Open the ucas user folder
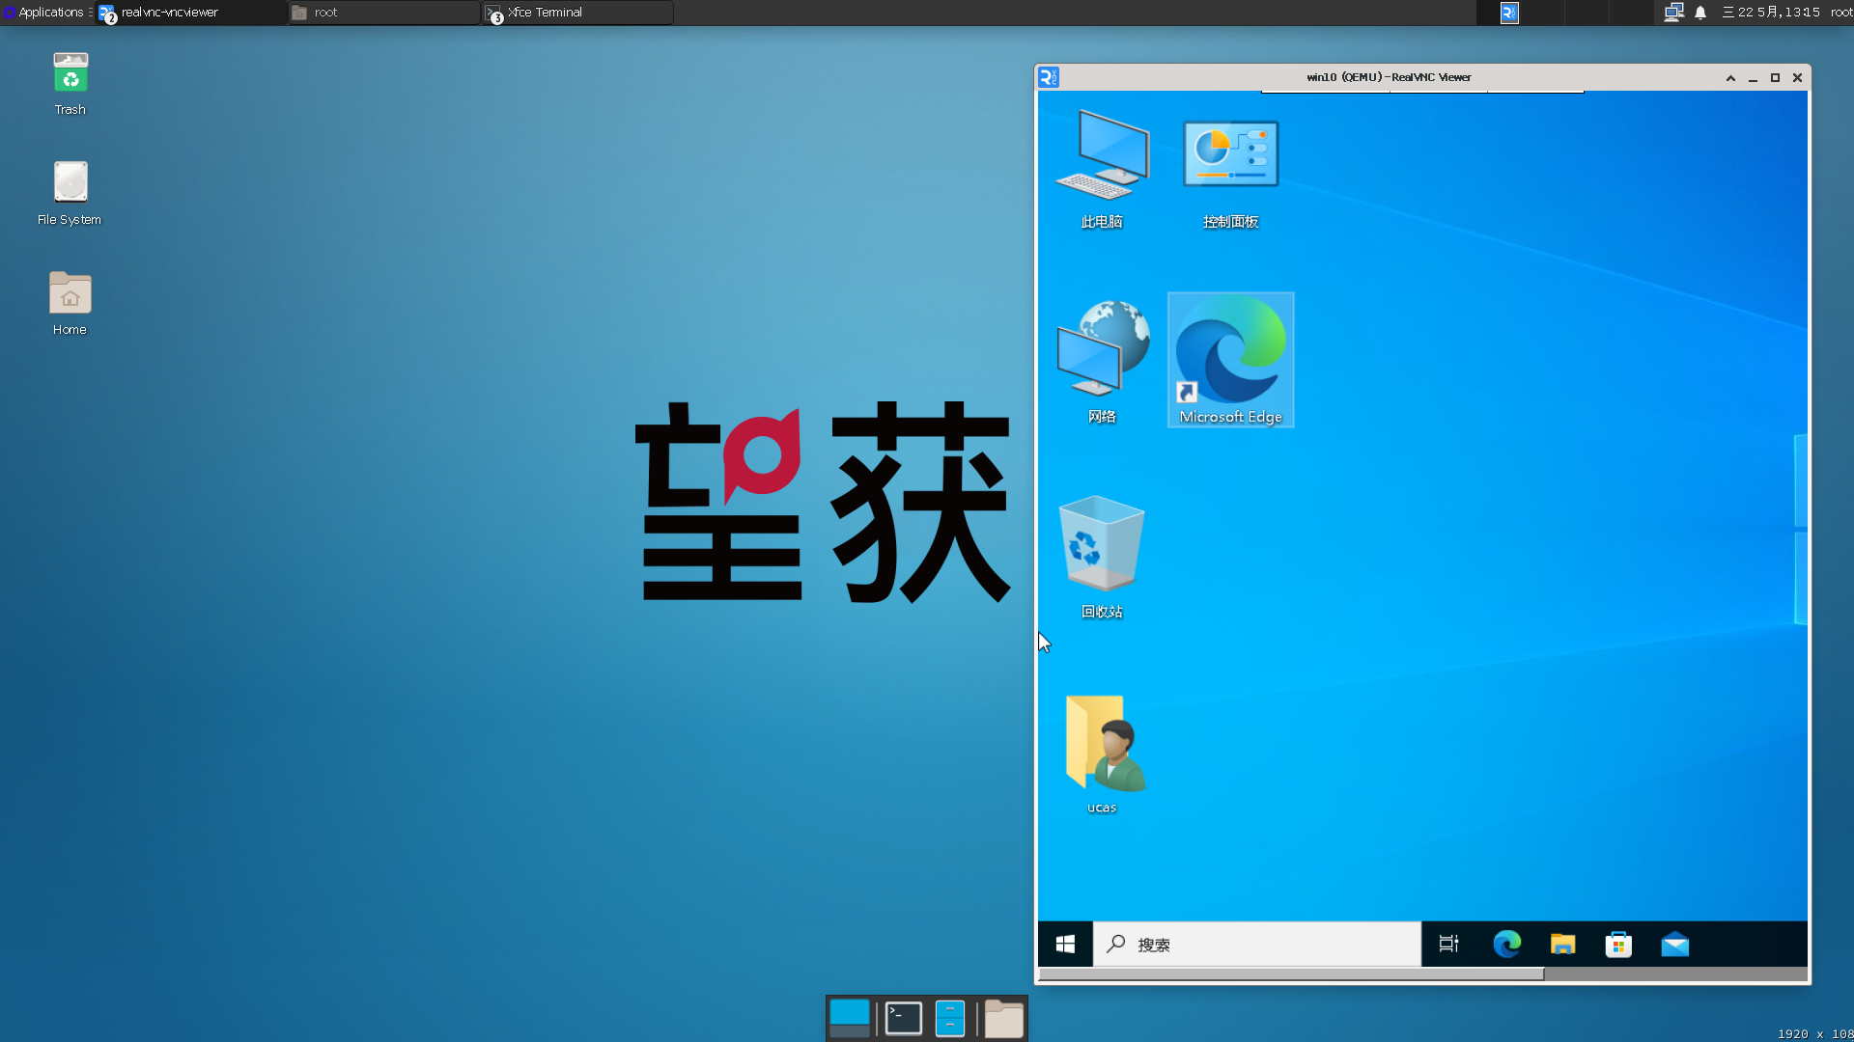This screenshot has width=1854, height=1042. point(1102,753)
